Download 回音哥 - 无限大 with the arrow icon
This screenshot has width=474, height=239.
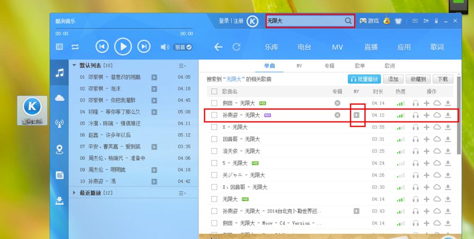point(448,139)
